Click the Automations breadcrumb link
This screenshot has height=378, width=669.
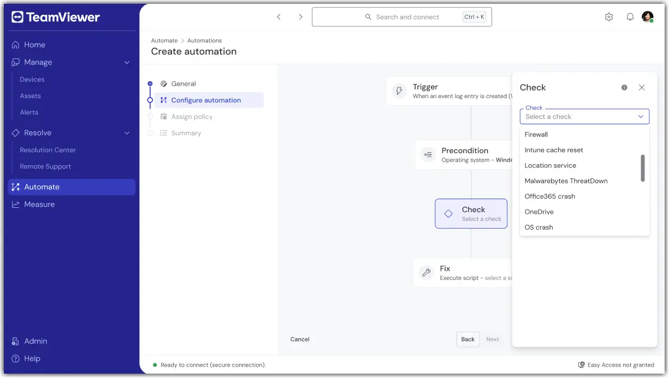pyautogui.click(x=205, y=40)
